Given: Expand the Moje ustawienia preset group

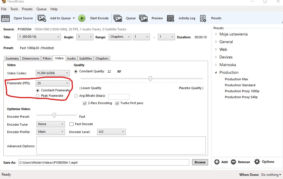Looking at the screenshot, I should tap(216, 34).
